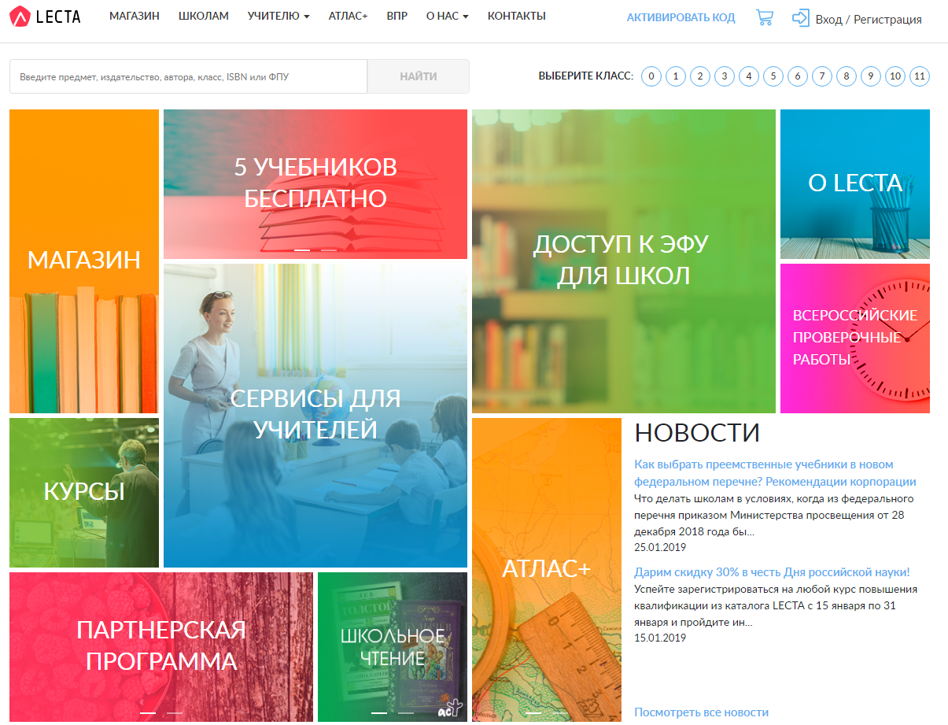Expand the О НАС dropdown menu

pos(447,16)
